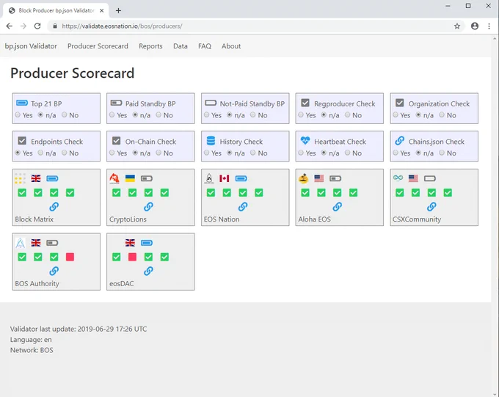The height and width of the screenshot is (397, 499).
Task: Click the vertical page scrollbar
Action: (495, 215)
